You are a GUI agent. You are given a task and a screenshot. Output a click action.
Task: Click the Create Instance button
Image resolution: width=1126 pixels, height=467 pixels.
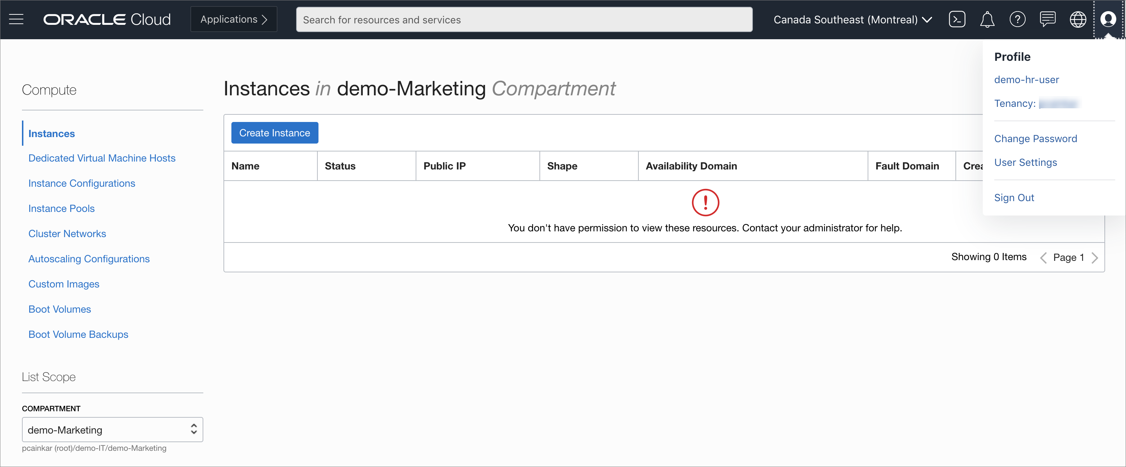(x=275, y=133)
